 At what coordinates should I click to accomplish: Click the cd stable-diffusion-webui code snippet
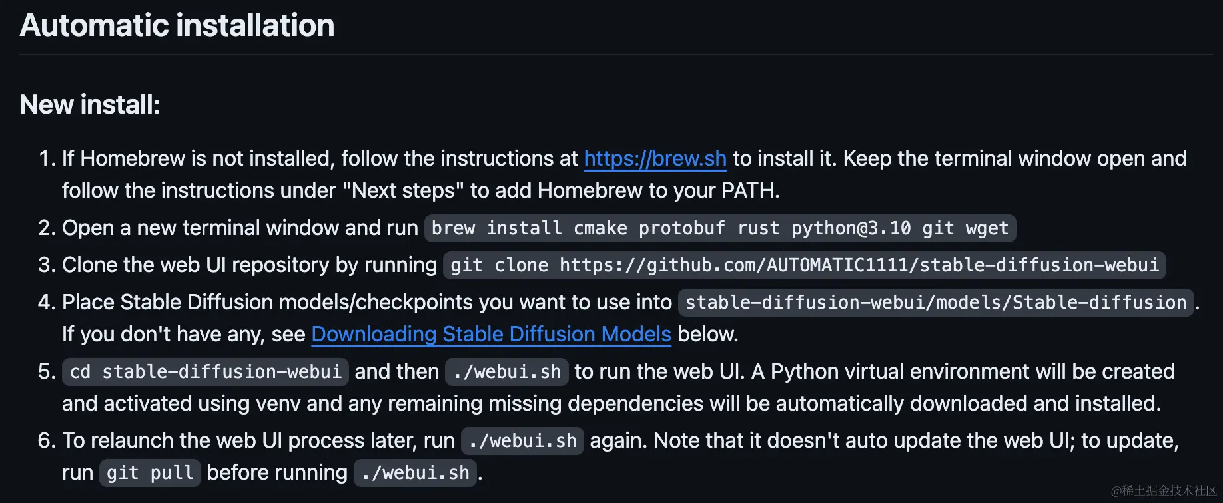tap(205, 372)
